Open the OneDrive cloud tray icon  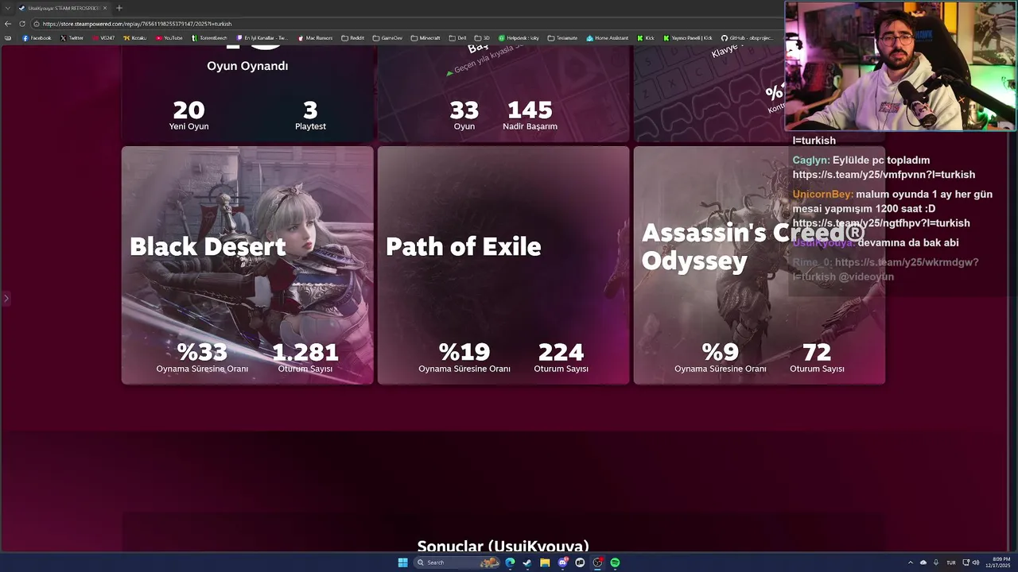923,562
